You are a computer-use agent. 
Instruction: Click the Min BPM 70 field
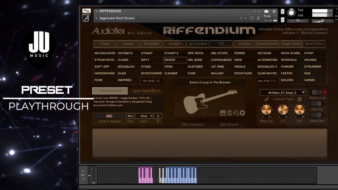152,81
